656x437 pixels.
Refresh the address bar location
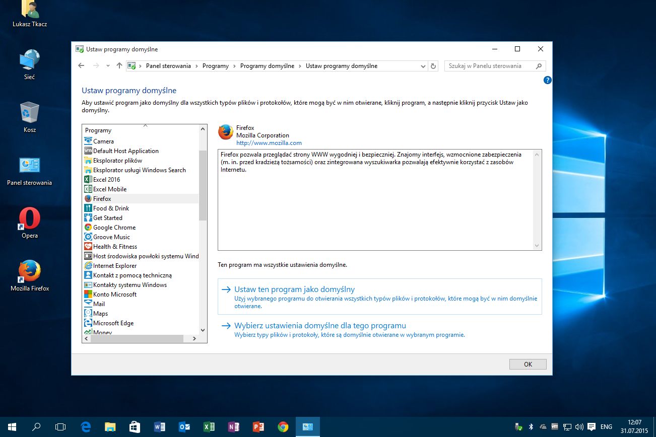click(x=433, y=66)
